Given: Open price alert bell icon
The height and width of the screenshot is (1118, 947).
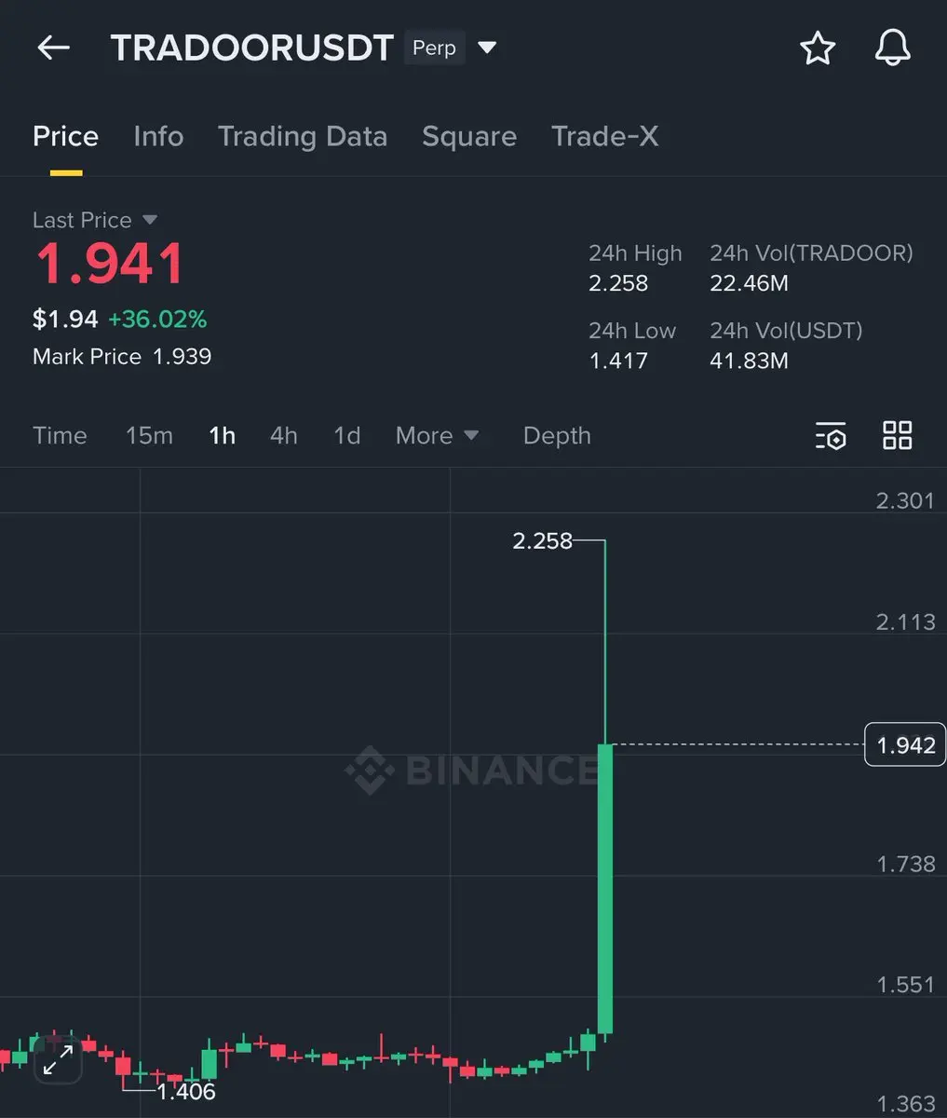Looking at the screenshot, I should click(892, 48).
